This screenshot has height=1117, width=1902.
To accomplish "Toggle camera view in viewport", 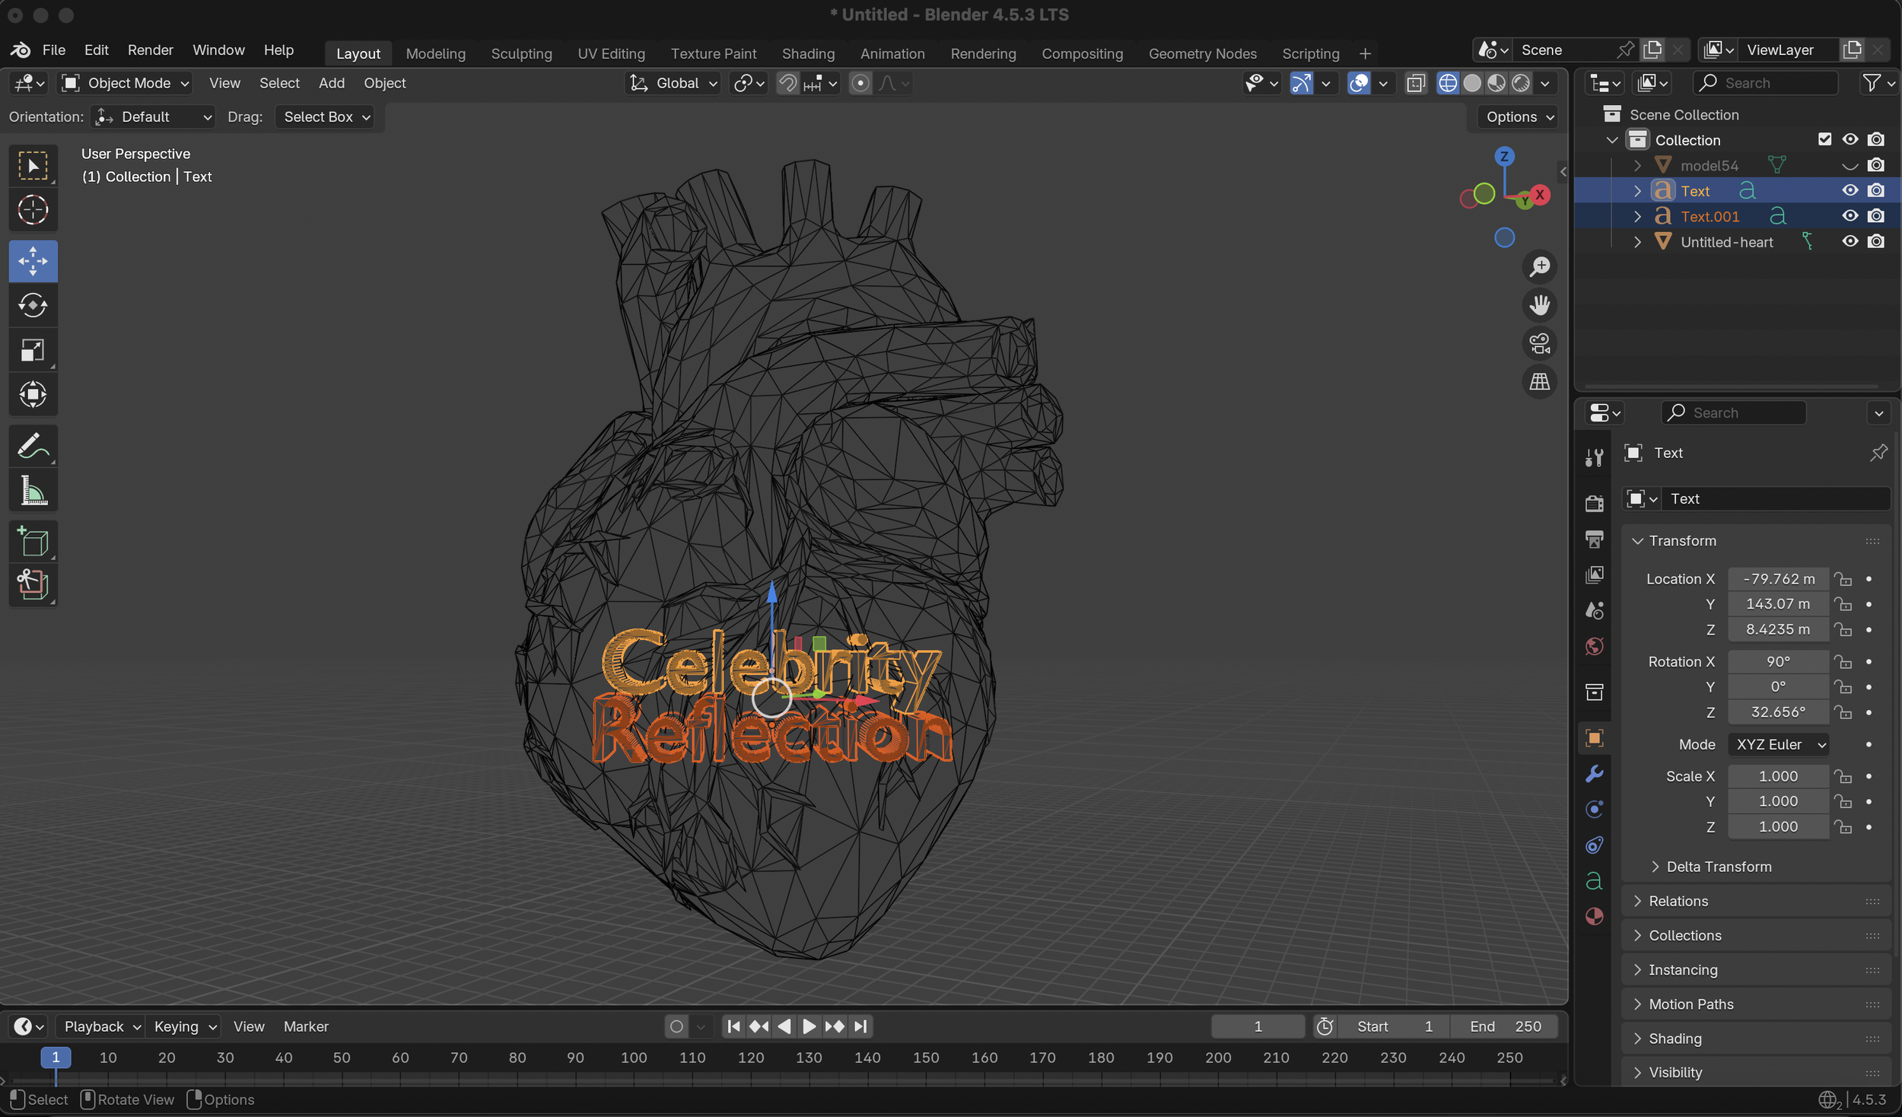I will [1539, 344].
